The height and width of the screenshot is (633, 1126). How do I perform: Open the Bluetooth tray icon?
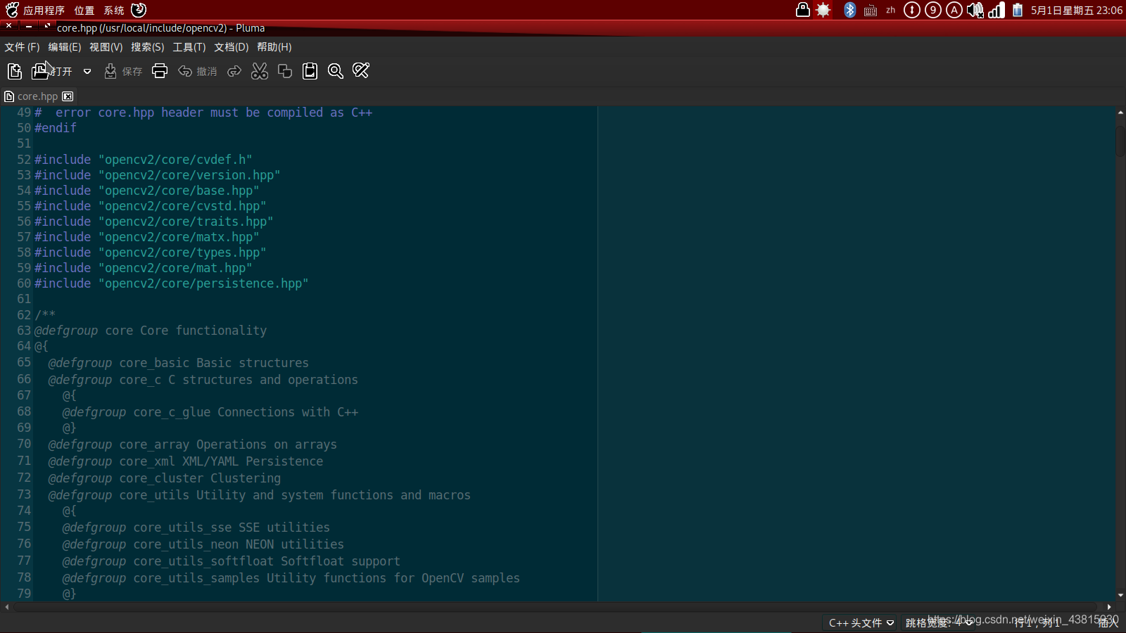point(850,10)
